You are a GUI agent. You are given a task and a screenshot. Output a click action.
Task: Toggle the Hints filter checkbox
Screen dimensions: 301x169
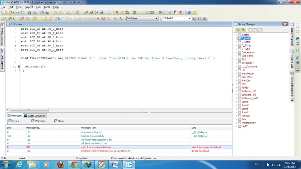click(x=56, y=121)
